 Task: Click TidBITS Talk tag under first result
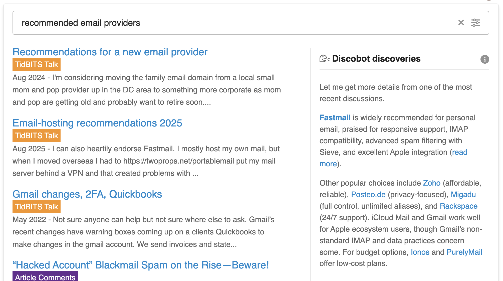pyautogui.click(x=37, y=65)
